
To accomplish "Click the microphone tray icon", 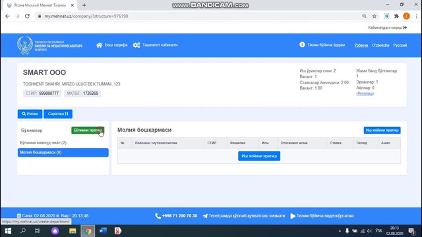I will point(347,231).
